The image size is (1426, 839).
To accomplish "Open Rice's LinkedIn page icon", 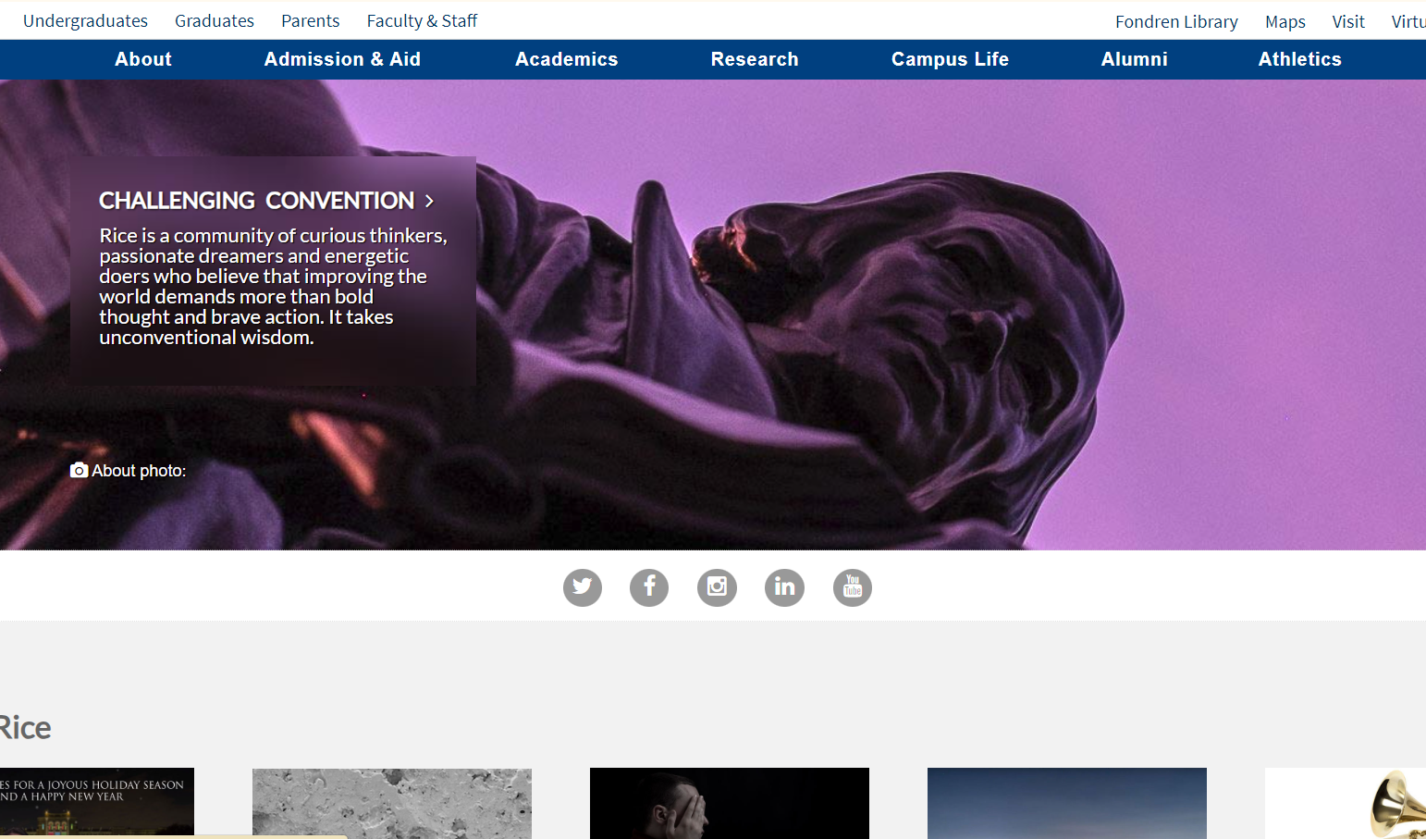I will pyautogui.click(x=784, y=587).
